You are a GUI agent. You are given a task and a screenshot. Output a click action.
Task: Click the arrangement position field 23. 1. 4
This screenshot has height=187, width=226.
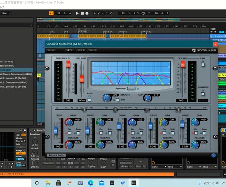(64, 13)
